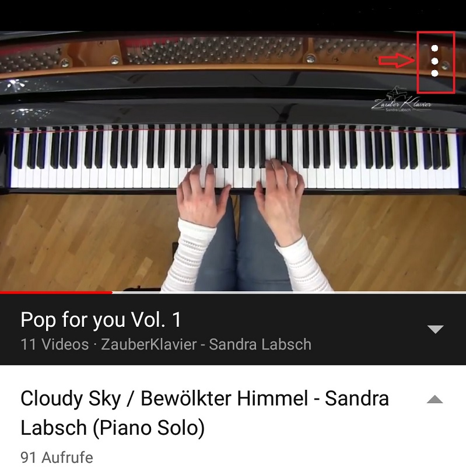The height and width of the screenshot is (475, 466).
Task: Click the playhead at end of red progress
Action: (112, 292)
